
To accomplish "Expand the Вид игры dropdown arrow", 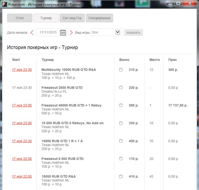I will pyautogui.click(x=118, y=32).
